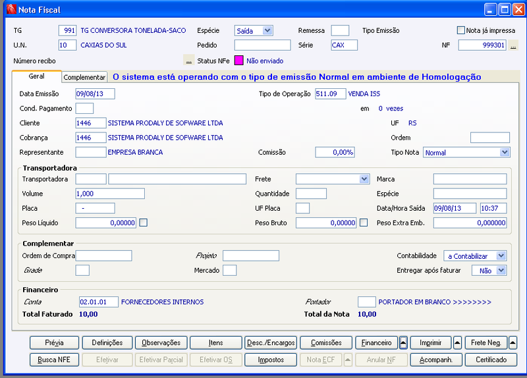Switch to the Geral tab

coord(37,76)
